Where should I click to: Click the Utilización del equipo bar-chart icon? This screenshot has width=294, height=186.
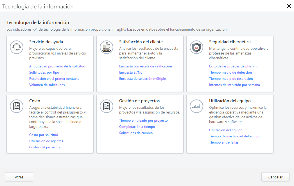pos(196,106)
